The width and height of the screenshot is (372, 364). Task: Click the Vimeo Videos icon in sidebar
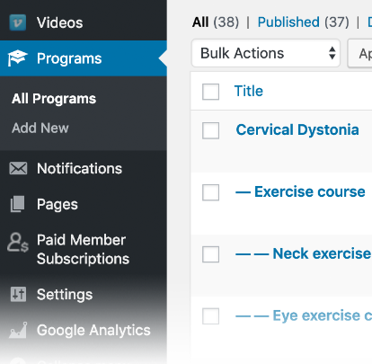(18, 22)
